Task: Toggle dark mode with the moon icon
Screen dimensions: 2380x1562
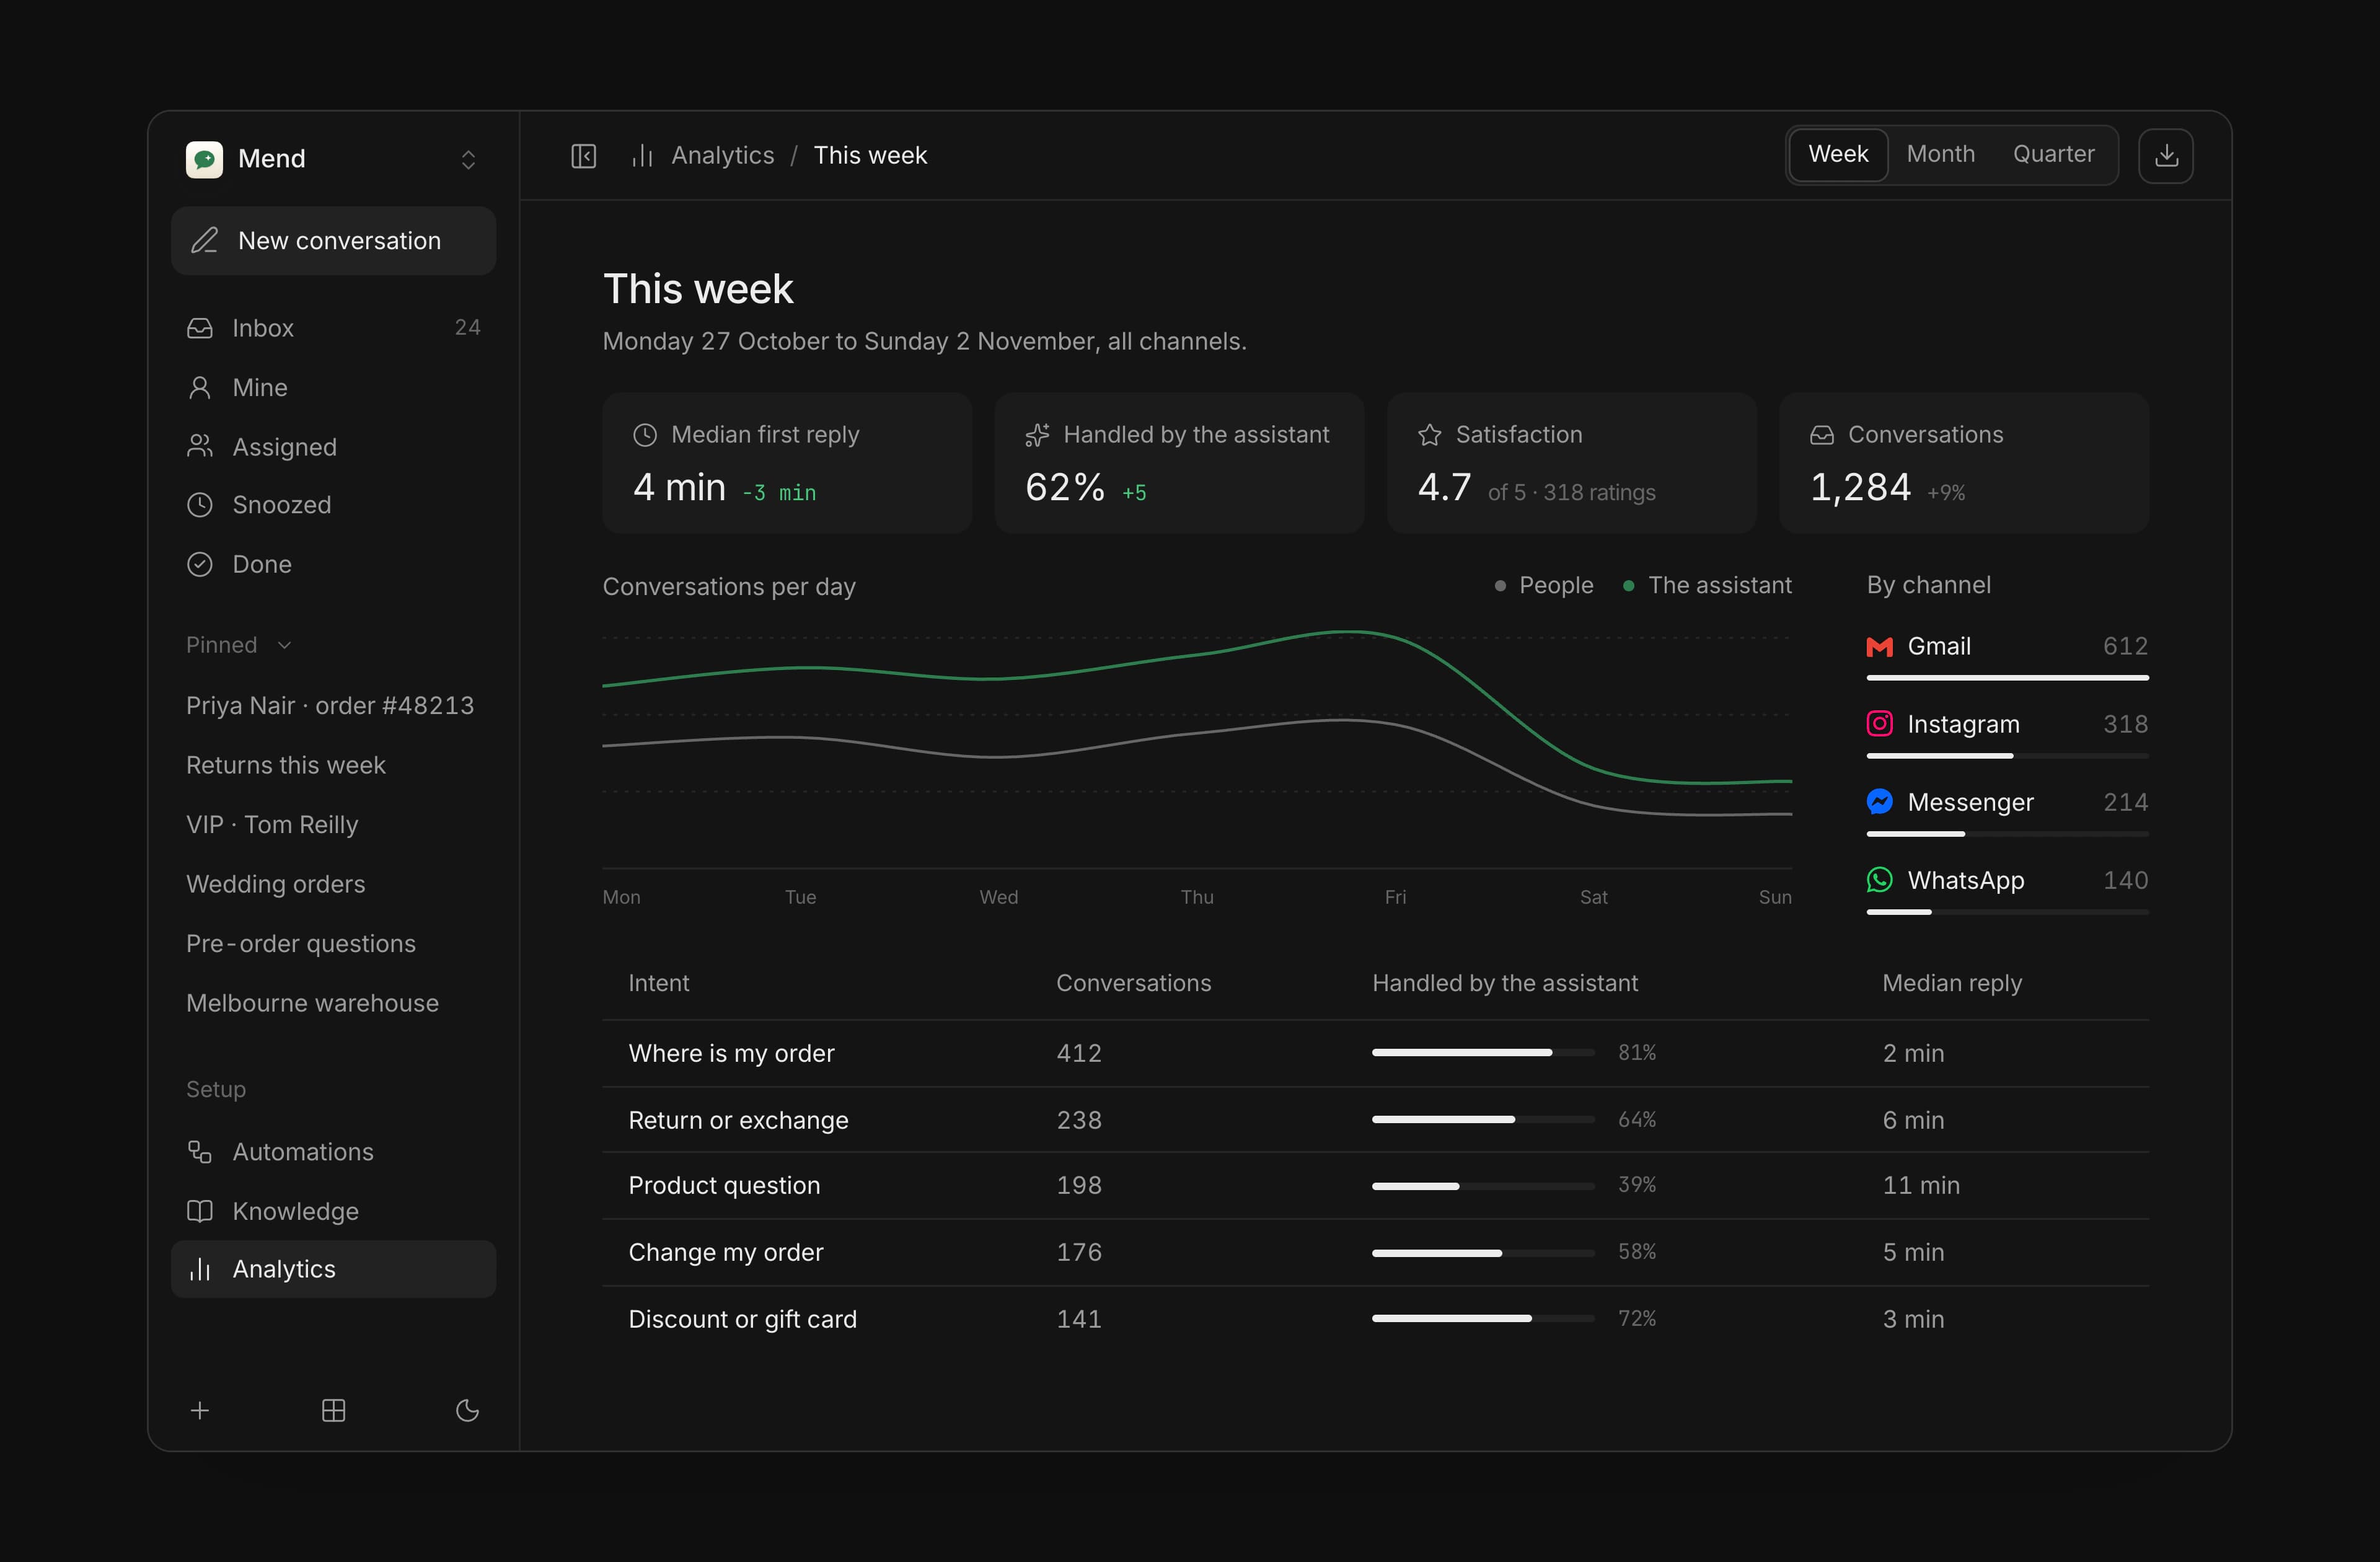Action: (467, 1410)
